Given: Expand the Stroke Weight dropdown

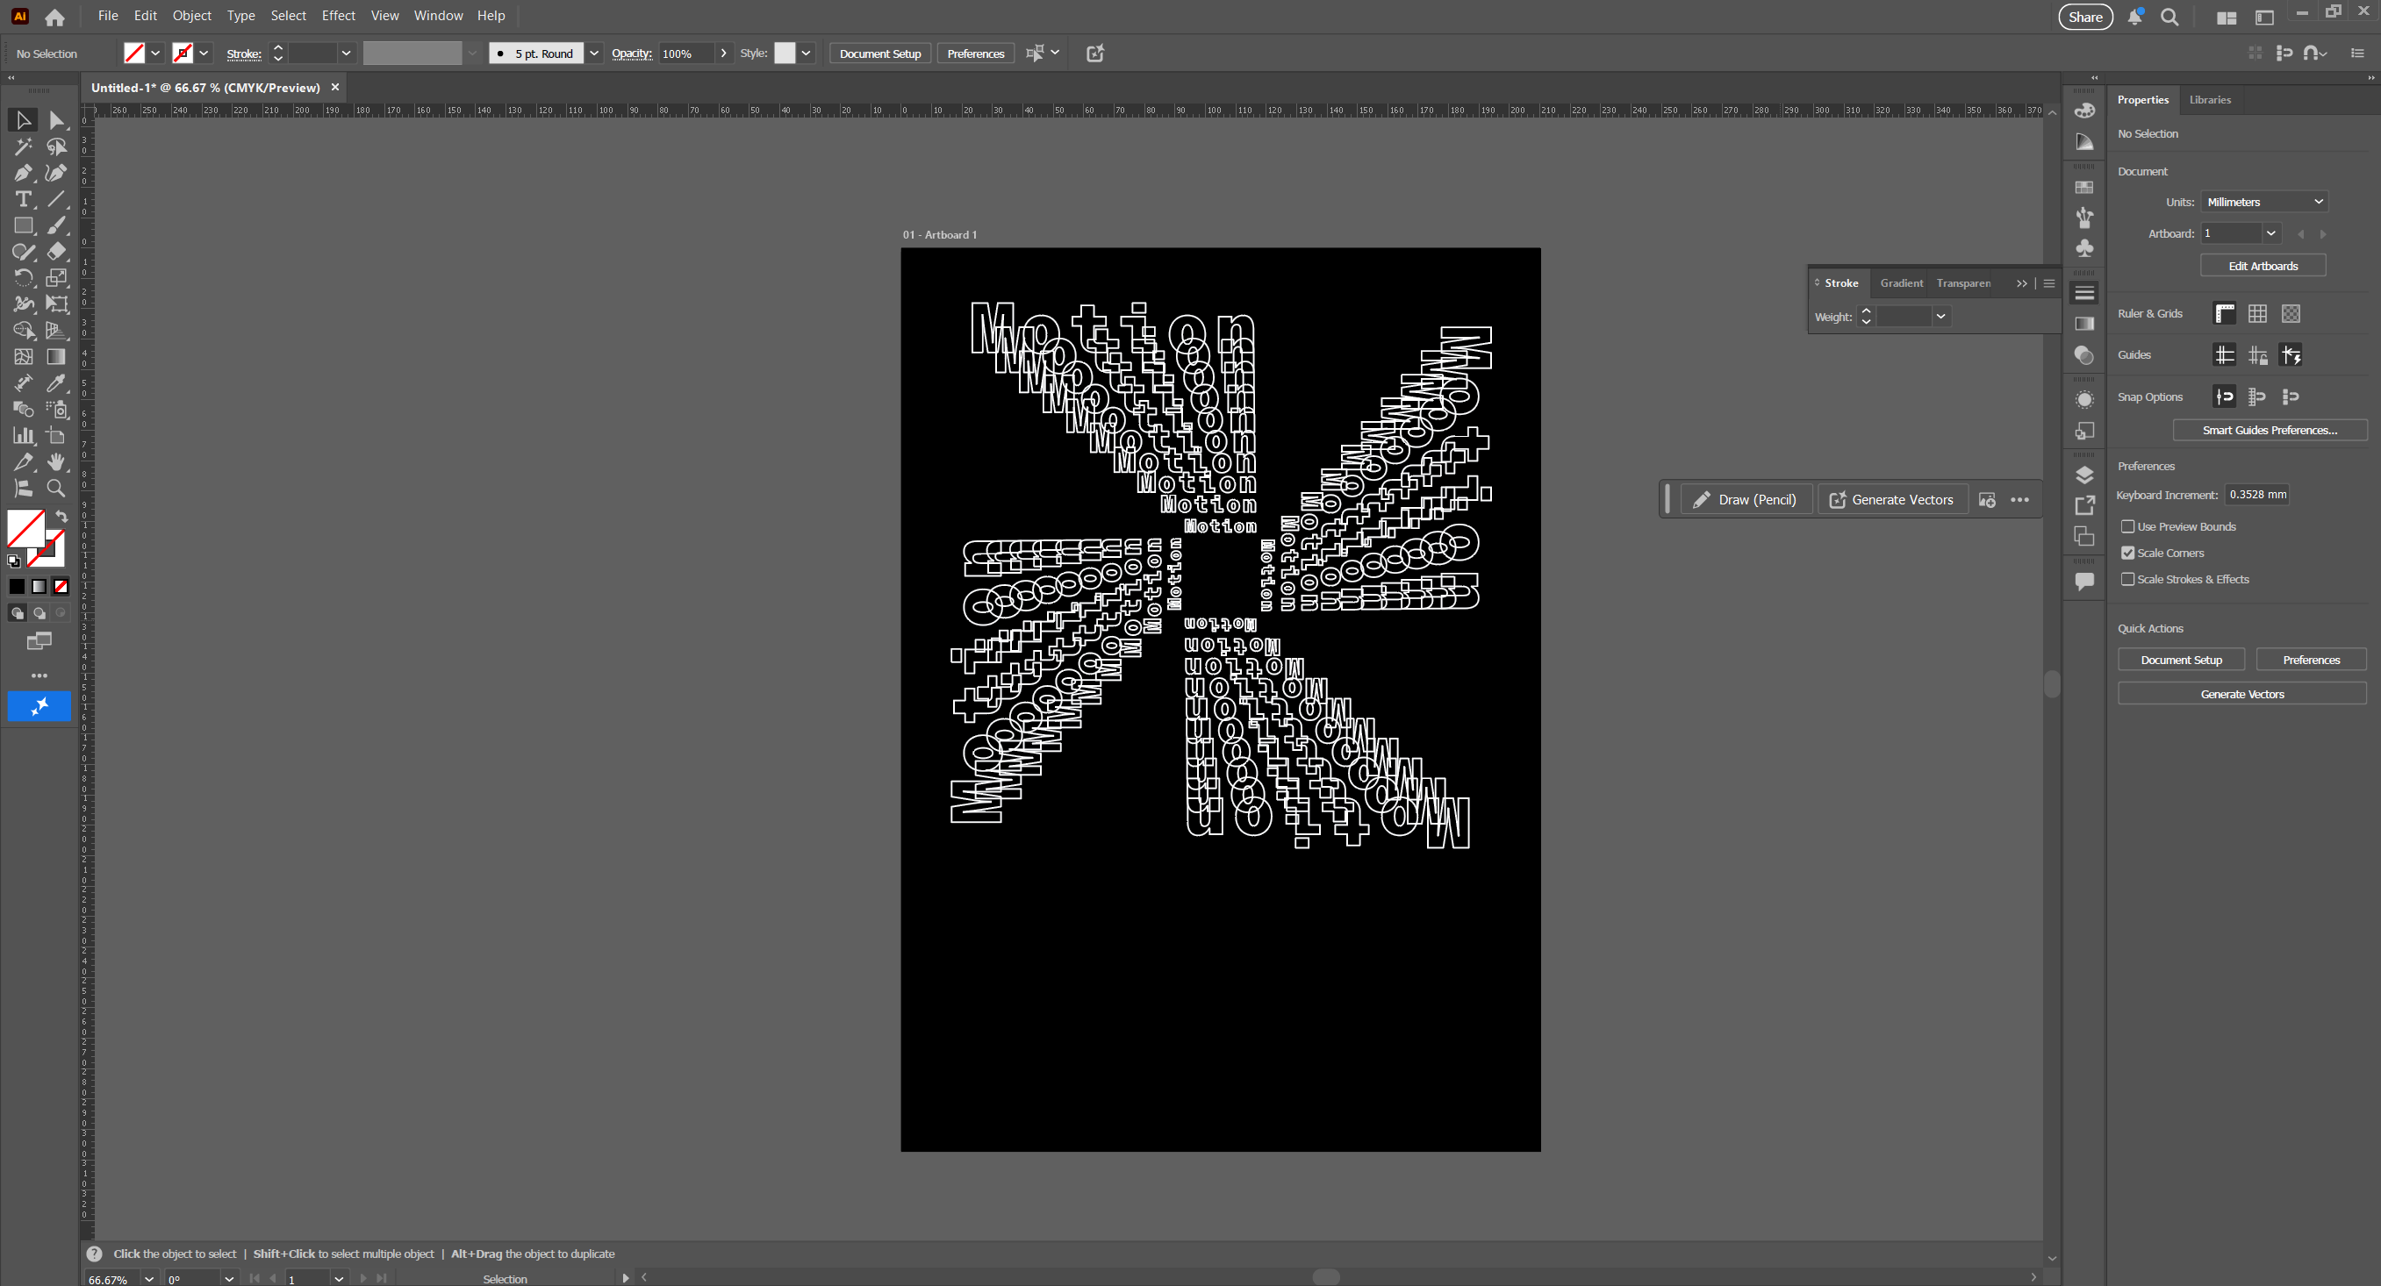Looking at the screenshot, I should click(x=1941, y=317).
